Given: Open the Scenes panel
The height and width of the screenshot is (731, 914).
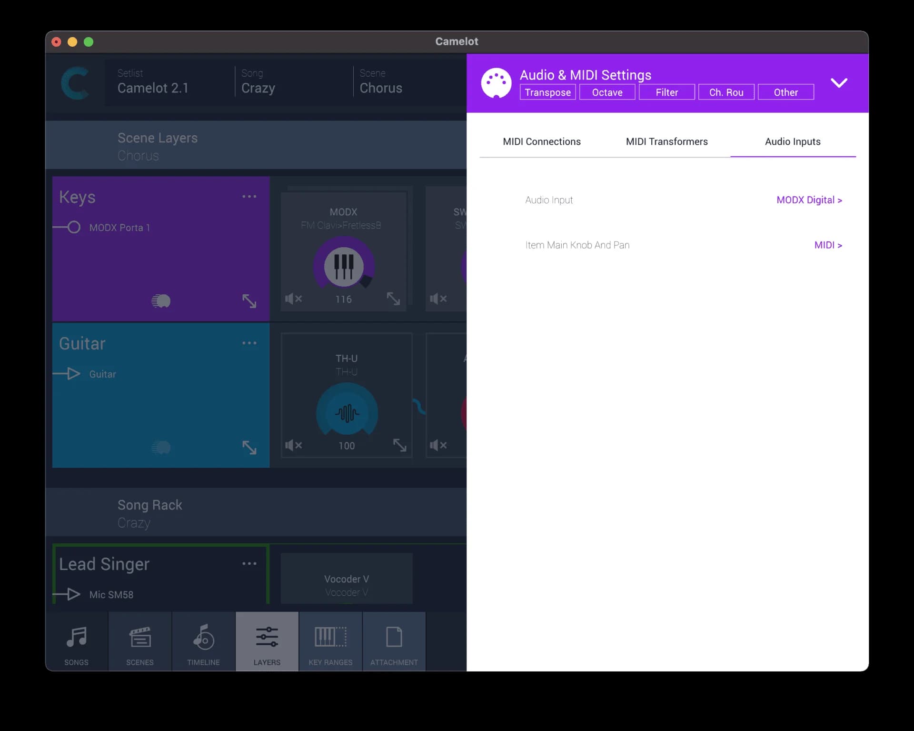Looking at the screenshot, I should click(139, 641).
